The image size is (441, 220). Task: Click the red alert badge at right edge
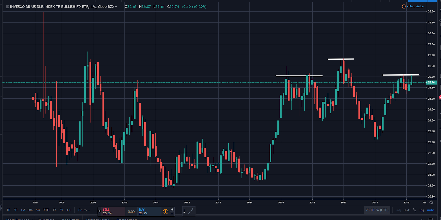pos(440,97)
